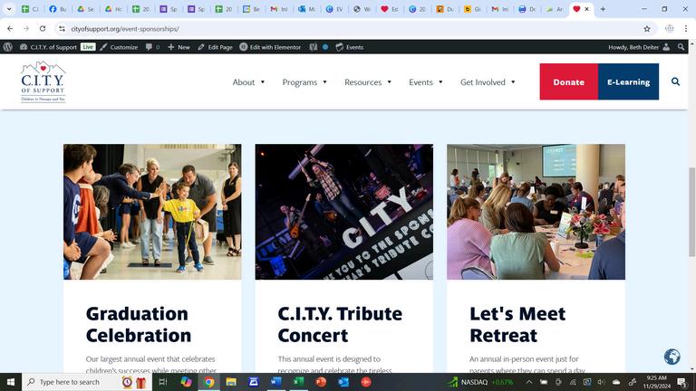Image resolution: width=696 pixels, height=391 pixels.
Task: Go back with the browser back arrow
Action: [x=10, y=28]
